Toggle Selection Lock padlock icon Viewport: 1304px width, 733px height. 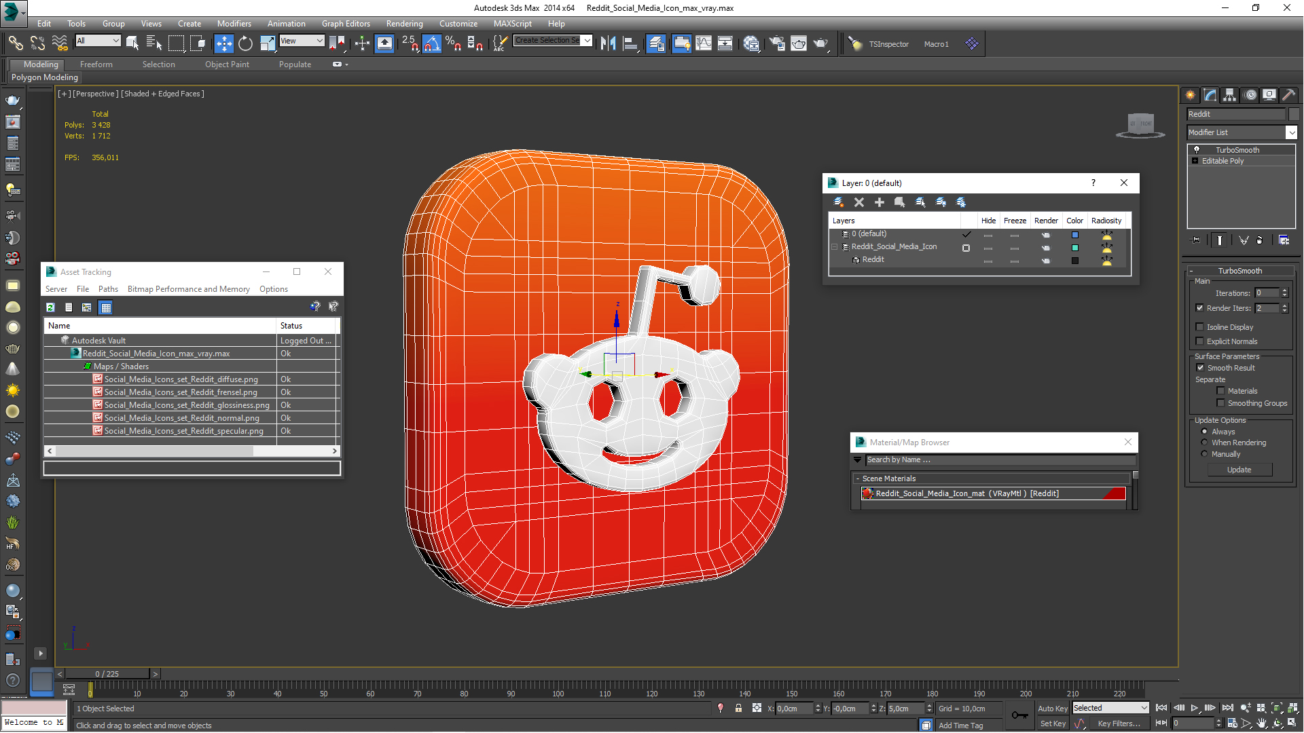(x=738, y=708)
